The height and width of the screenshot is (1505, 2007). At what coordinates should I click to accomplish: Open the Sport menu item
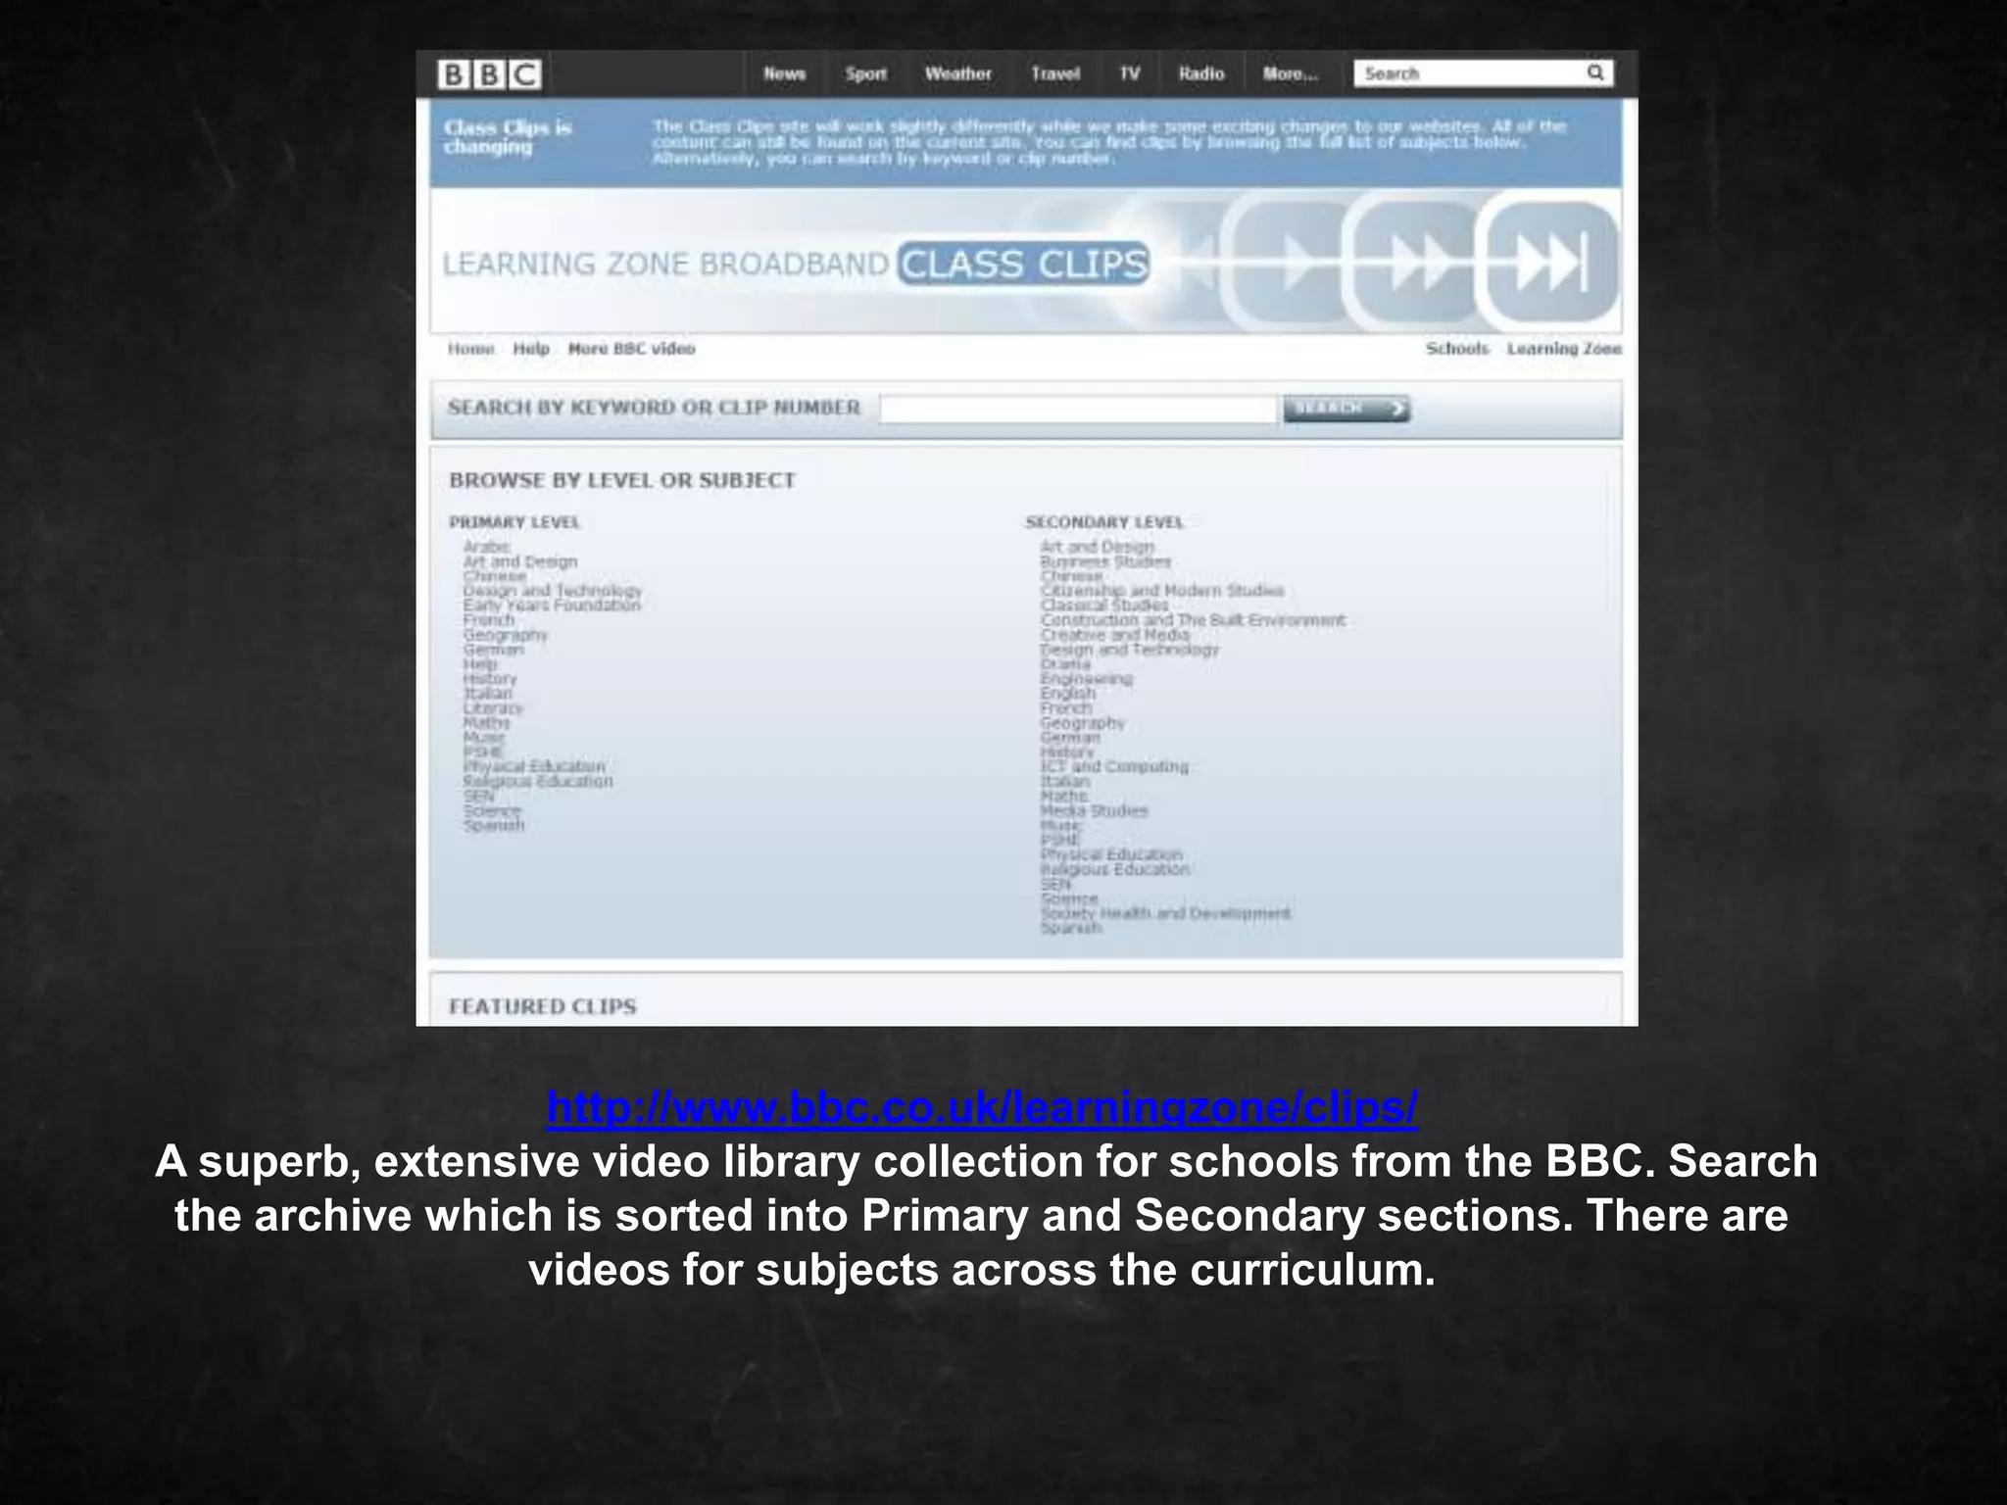pos(866,73)
